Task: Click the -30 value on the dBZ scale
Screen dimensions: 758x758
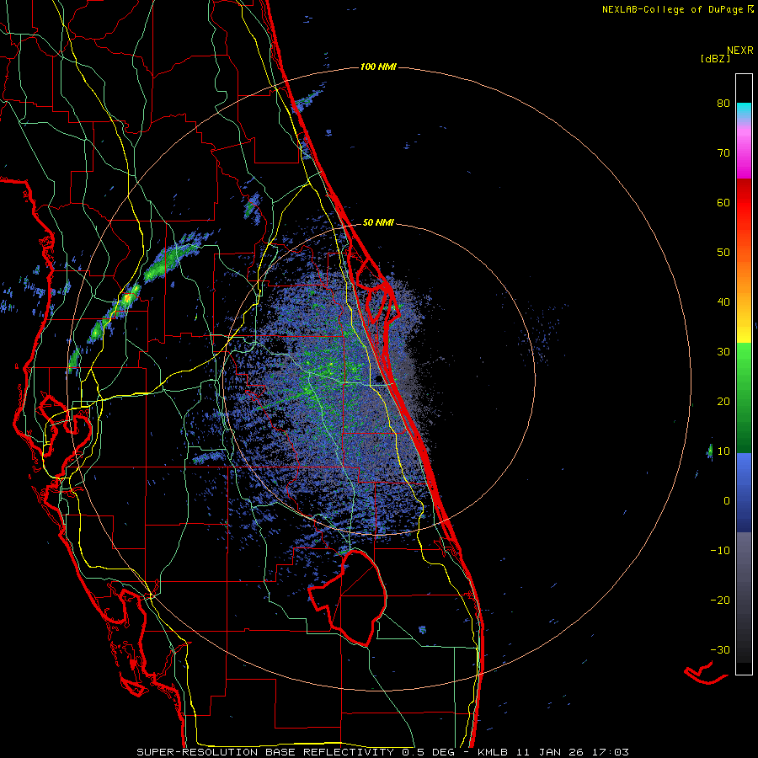Action: point(720,650)
